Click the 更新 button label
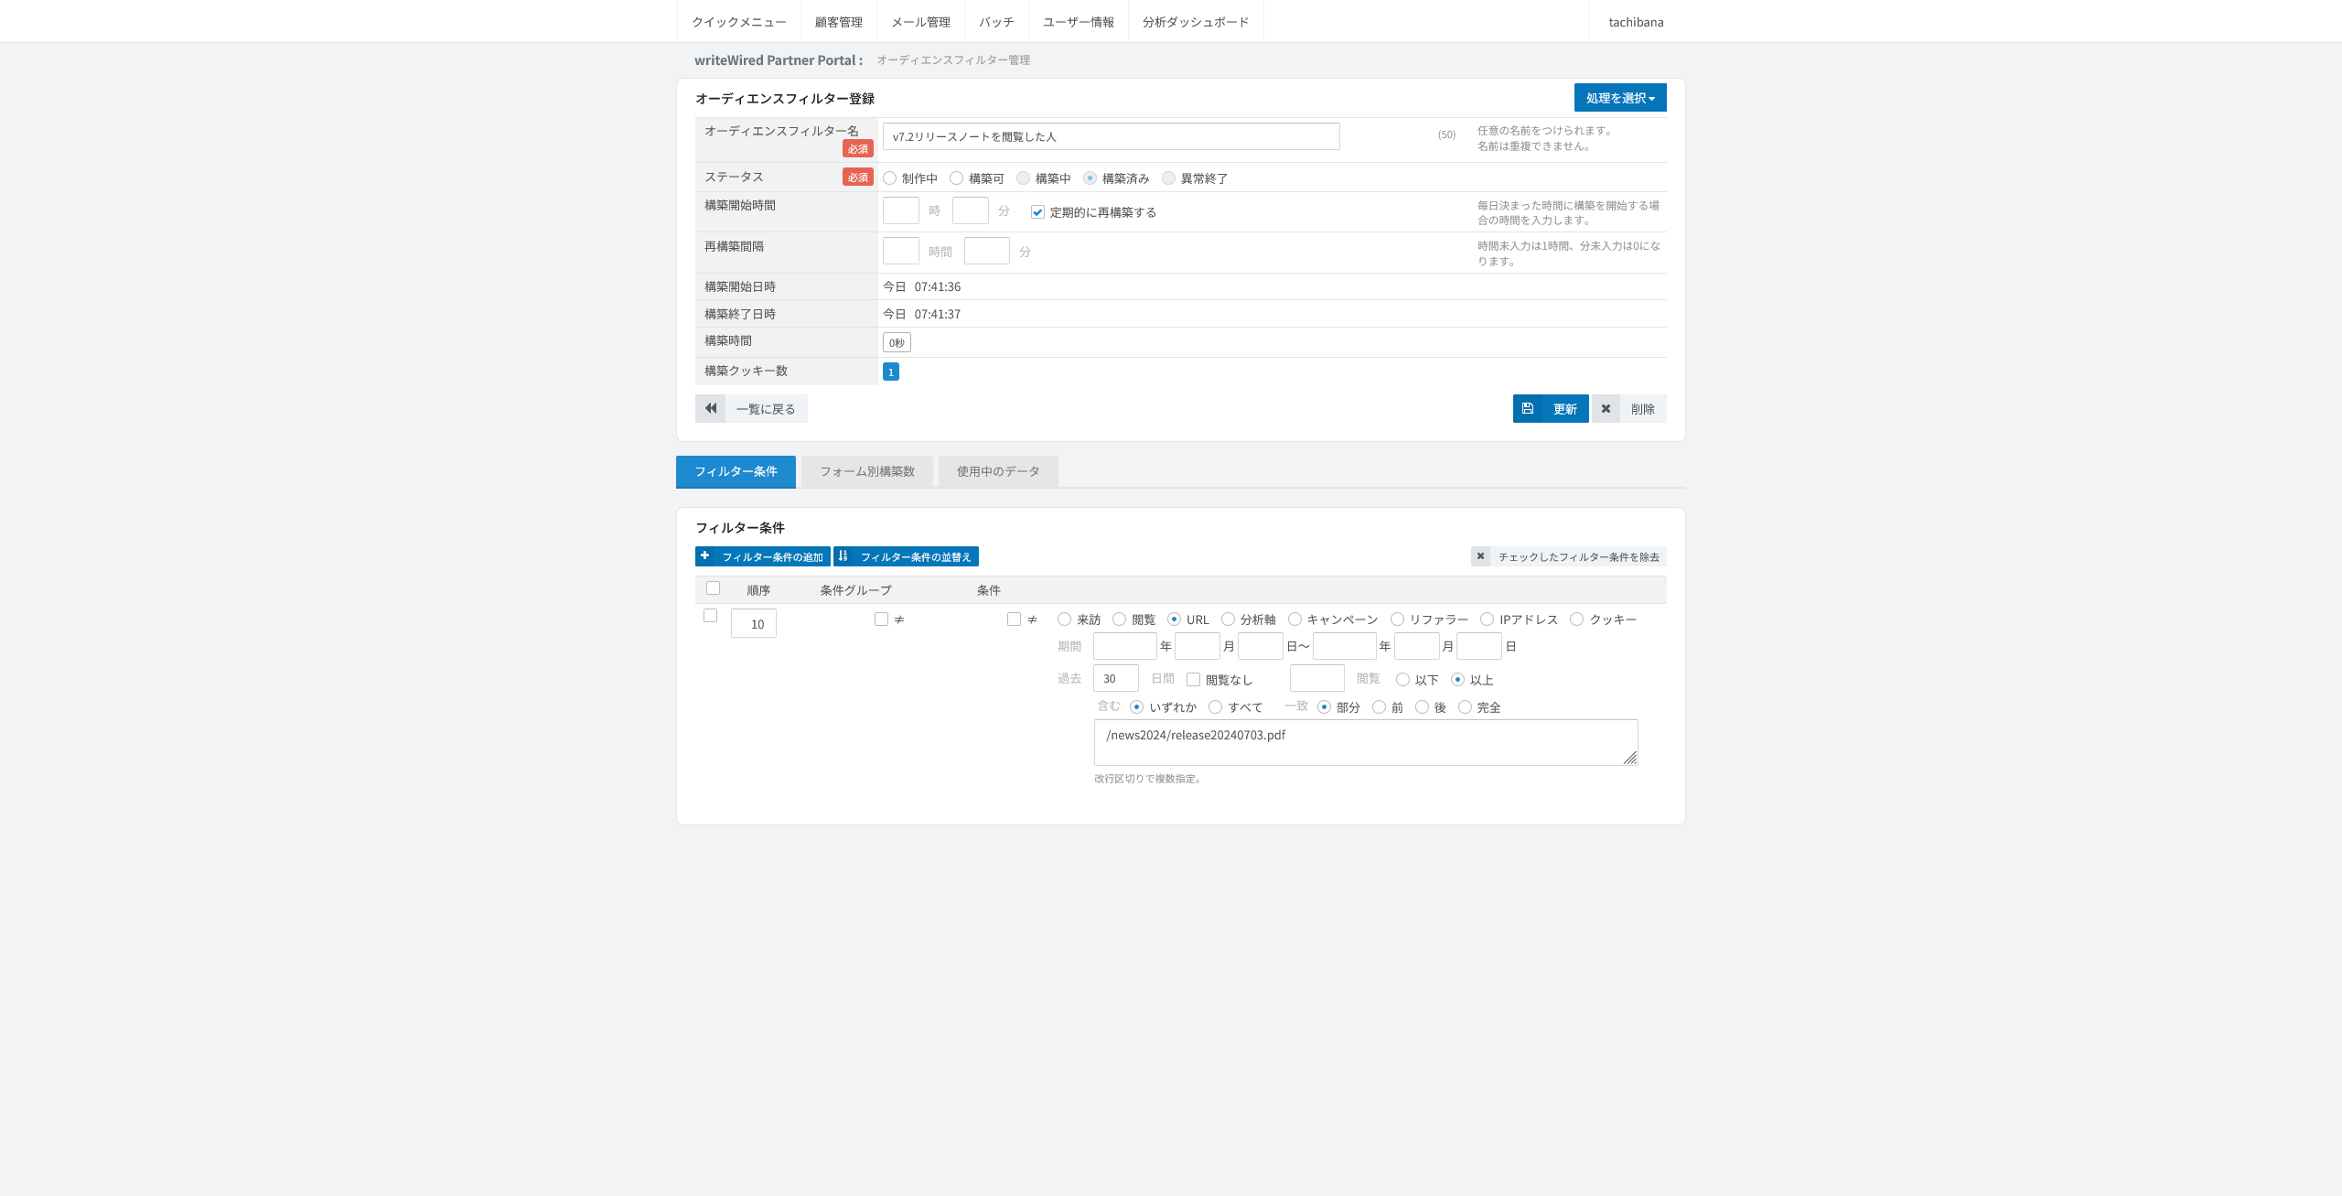Viewport: 2342px width, 1196px height. tap(1565, 409)
